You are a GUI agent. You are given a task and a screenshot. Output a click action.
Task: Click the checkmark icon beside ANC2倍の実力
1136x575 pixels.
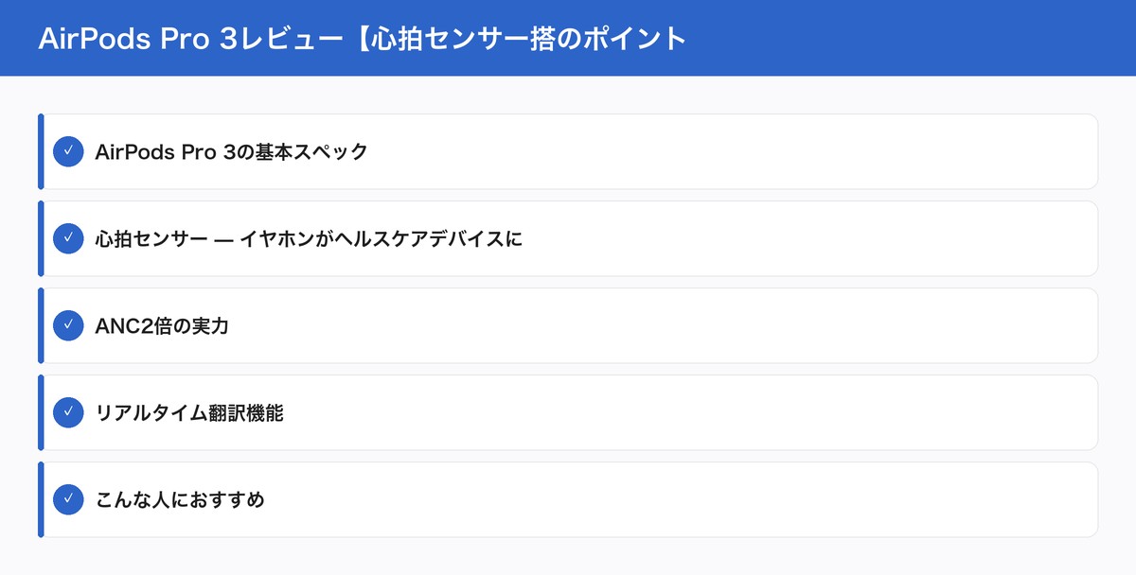point(67,325)
